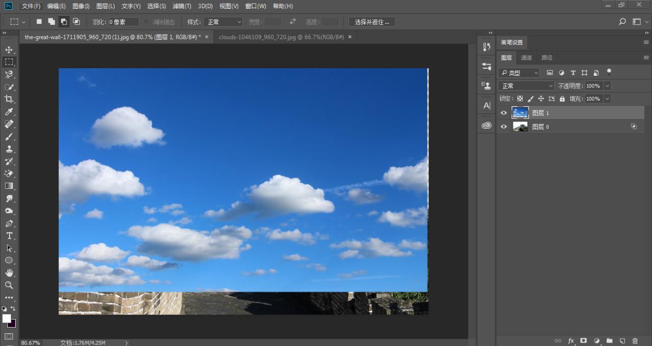This screenshot has height=346, width=652.
Task: Hide 图层 1 with eye icon
Action: tap(504, 113)
